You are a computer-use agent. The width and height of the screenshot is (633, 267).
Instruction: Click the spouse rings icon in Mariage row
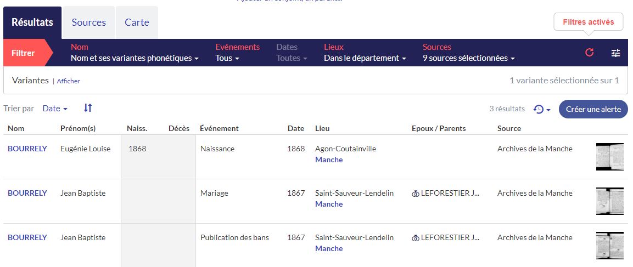click(x=416, y=194)
